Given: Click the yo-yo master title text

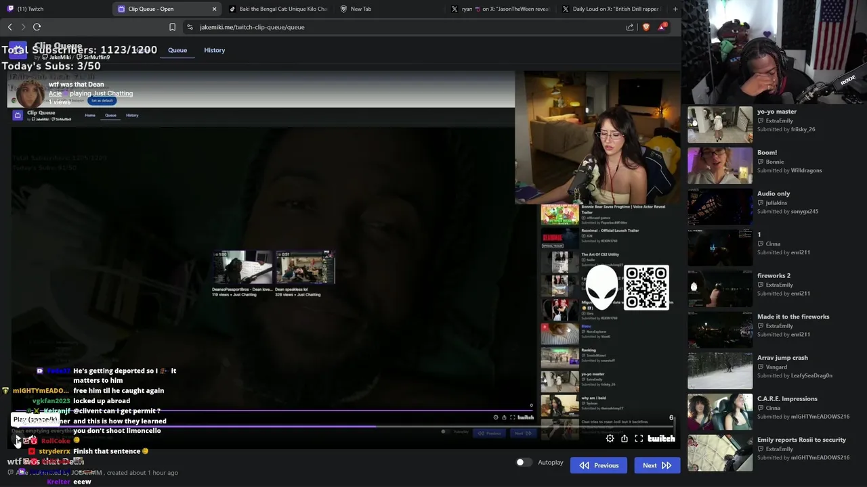Looking at the screenshot, I should tap(777, 112).
